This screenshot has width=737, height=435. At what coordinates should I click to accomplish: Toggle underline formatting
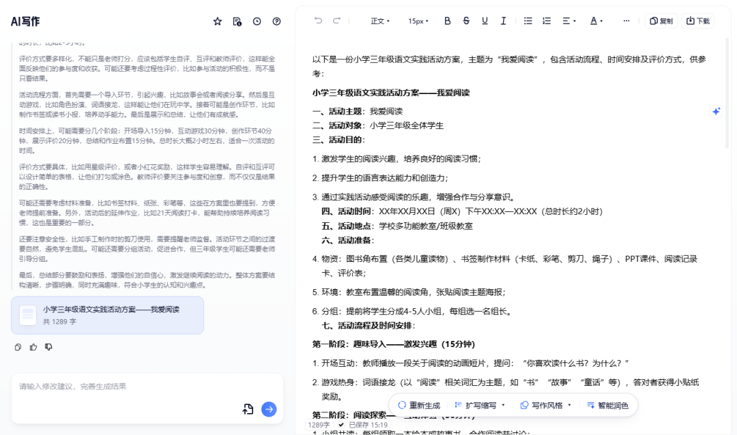[x=484, y=21]
